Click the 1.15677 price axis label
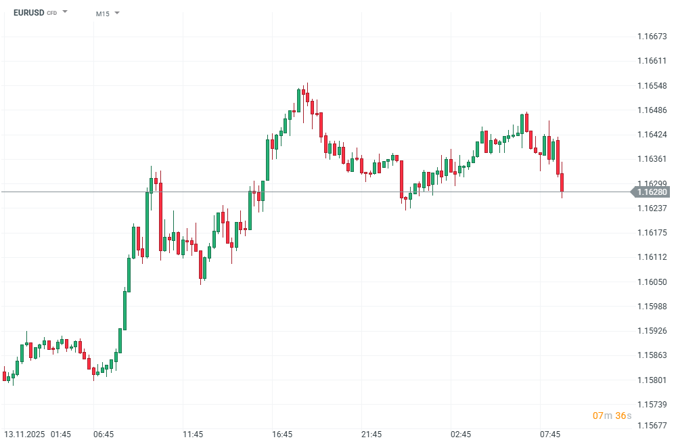The height and width of the screenshot is (446, 678). [x=652, y=426]
